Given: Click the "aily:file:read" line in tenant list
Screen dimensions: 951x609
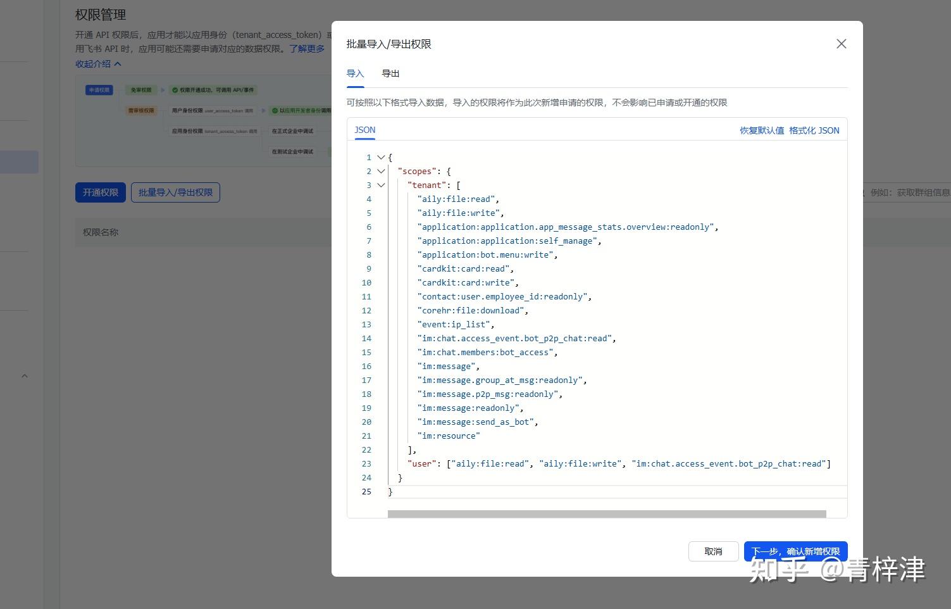Looking at the screenshot, I should click(x=458, y=199).
